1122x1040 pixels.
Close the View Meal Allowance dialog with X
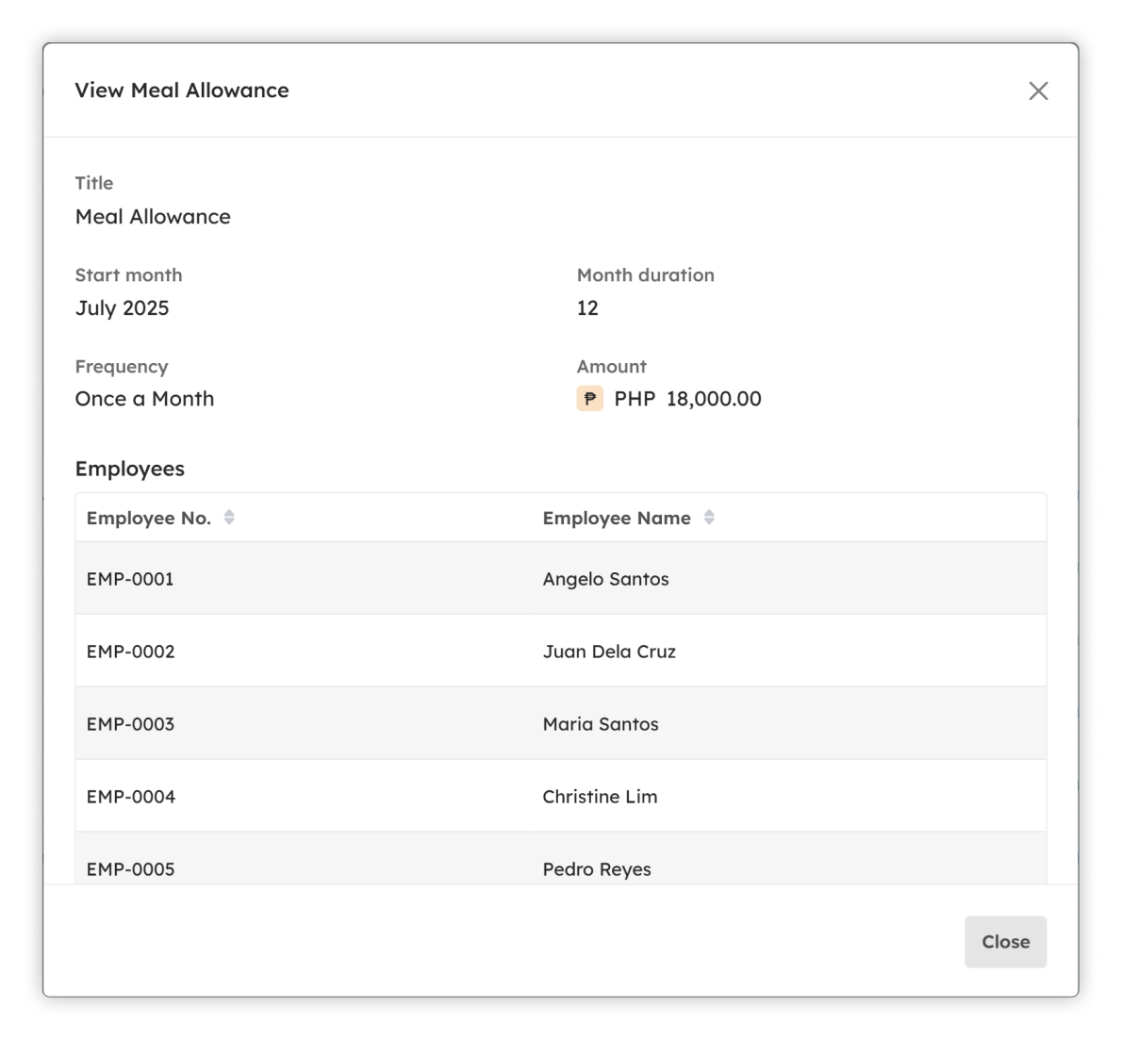coord(1037,91)
